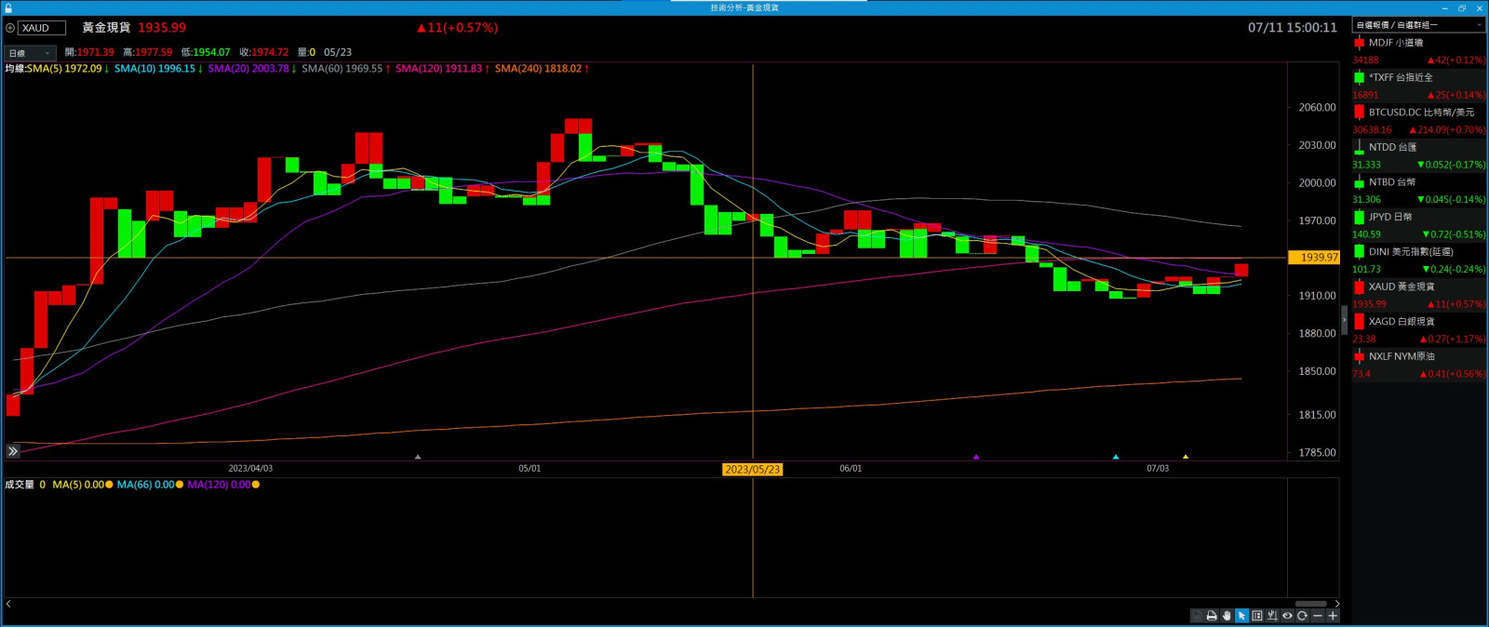
Task: Select the arrow pointer tool
Action: coord(1241,616)
